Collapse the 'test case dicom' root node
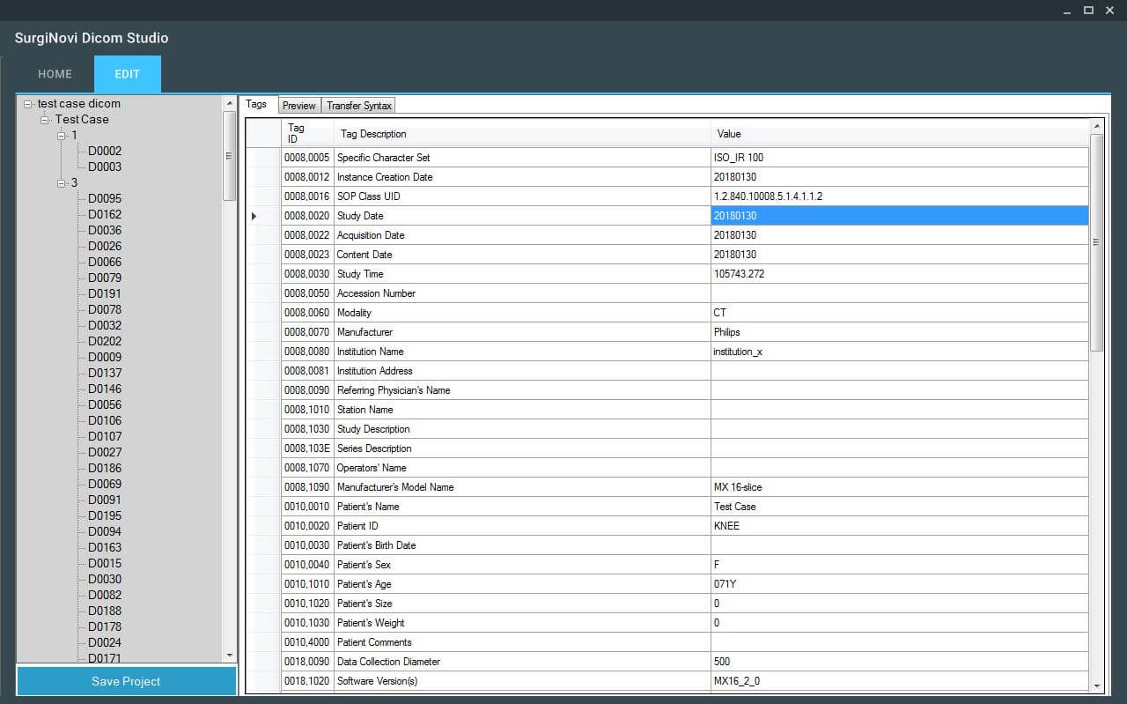This screenshot has height=704, width=1127. coord(28,104)
